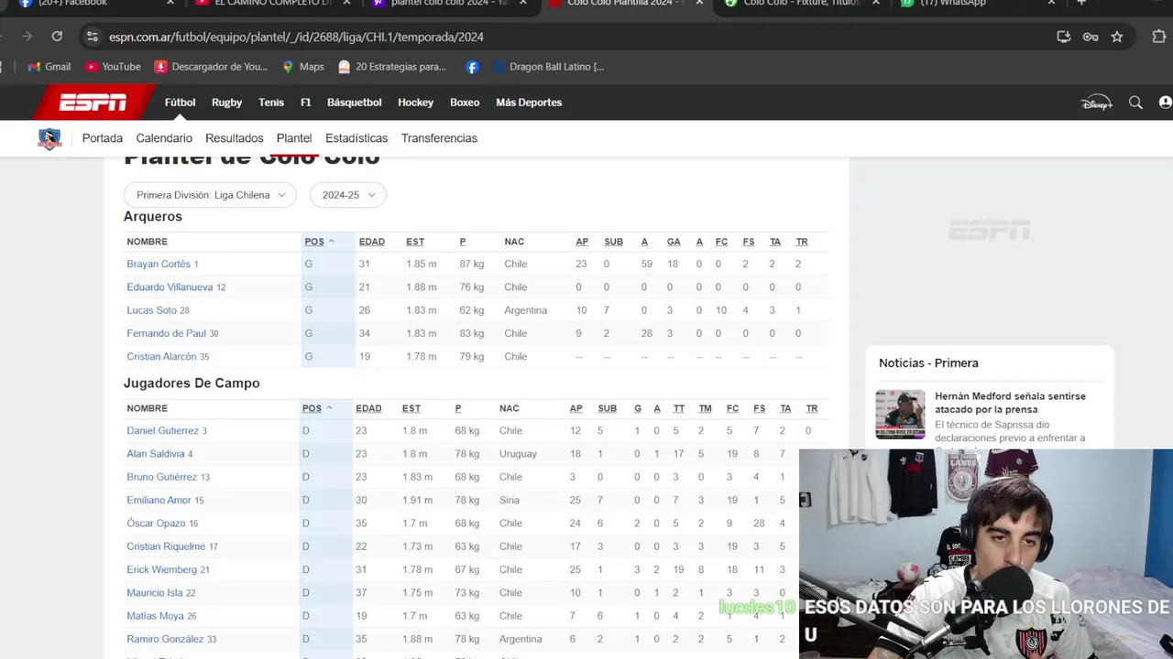Open 20 Estrategias para... bookmark
1173x659 pixels.
click(x=392, y=67)
